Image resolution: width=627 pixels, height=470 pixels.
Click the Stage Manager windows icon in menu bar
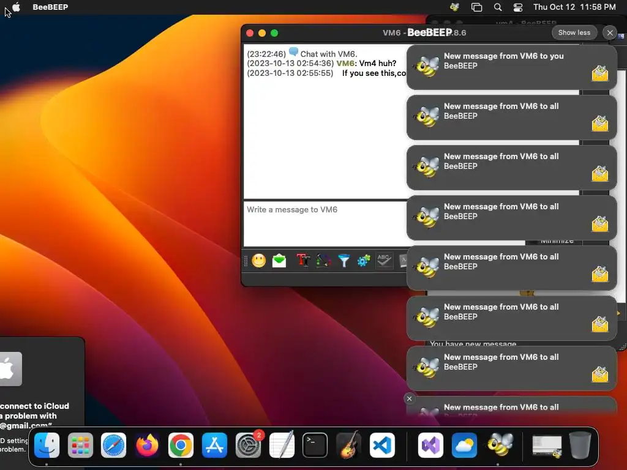(476, 7)
